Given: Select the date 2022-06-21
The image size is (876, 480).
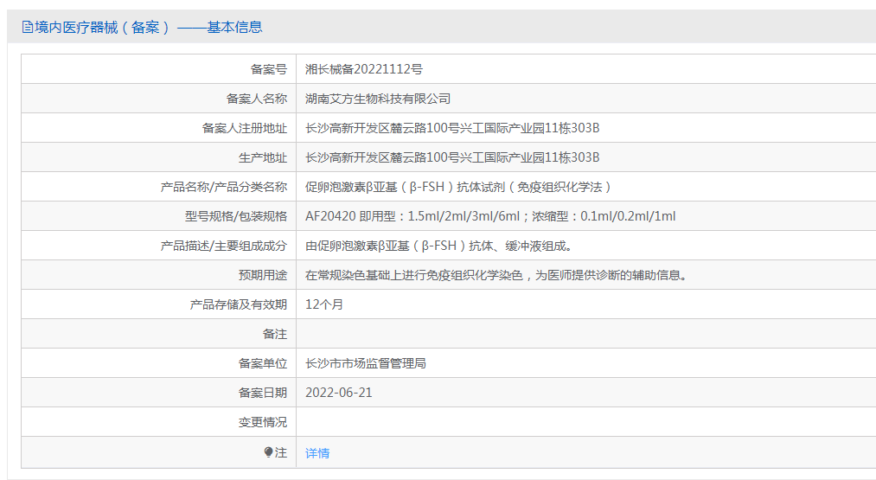Looking at the screenshot, I should pos(339,393).
